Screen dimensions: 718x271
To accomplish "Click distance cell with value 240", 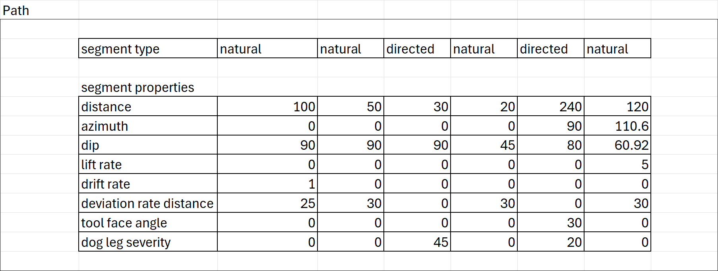I will 551,106.
